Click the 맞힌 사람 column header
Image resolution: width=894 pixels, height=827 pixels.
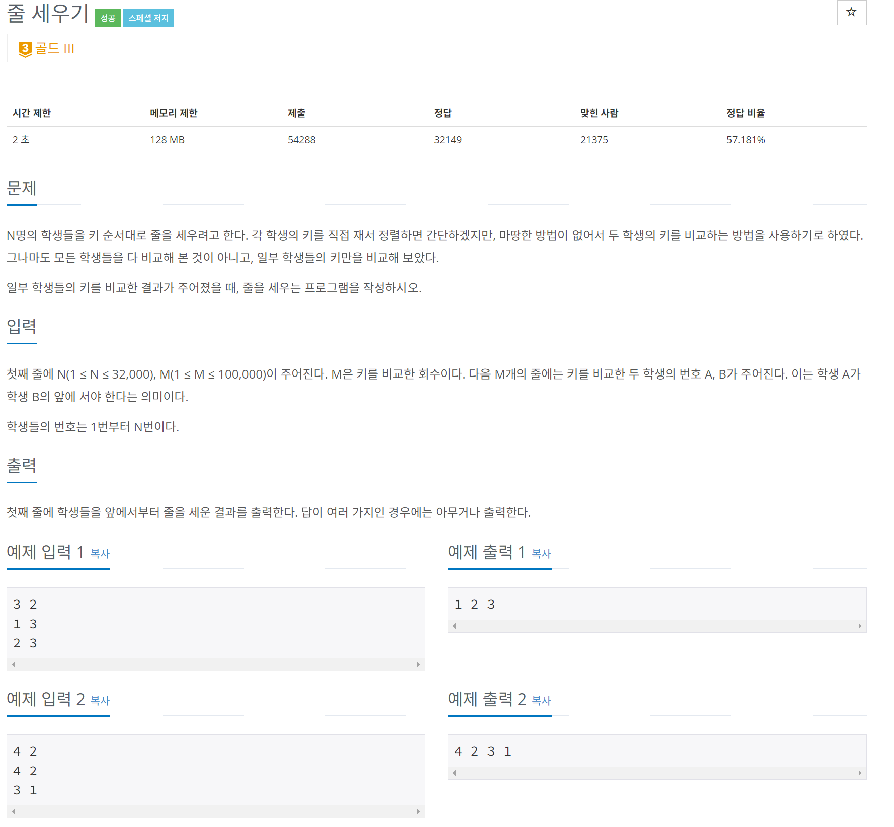tap(599, 113)
